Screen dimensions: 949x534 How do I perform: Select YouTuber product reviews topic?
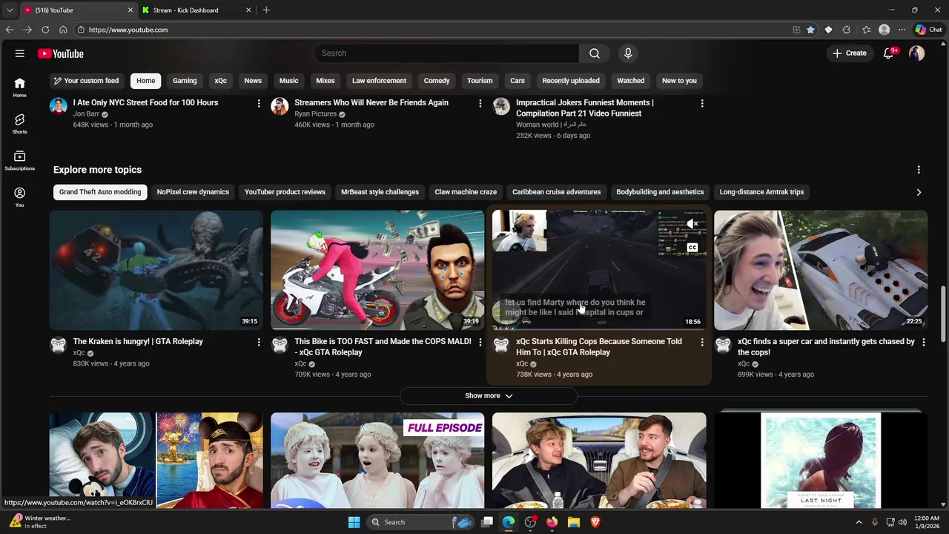[x=285, y=192]
